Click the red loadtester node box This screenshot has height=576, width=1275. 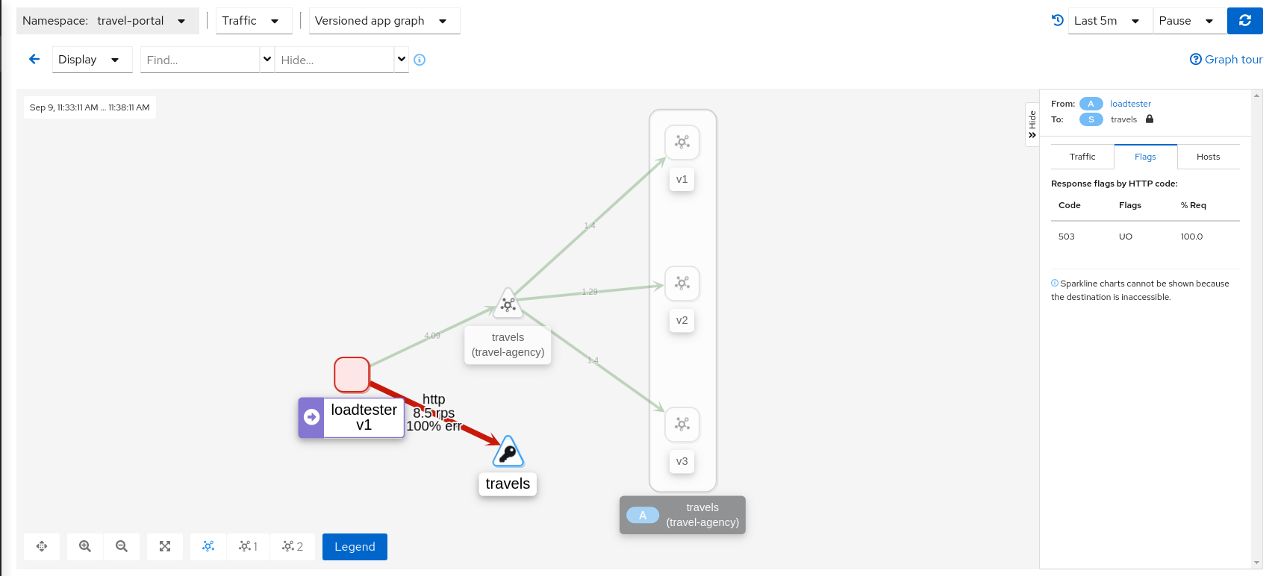(352, 375)
